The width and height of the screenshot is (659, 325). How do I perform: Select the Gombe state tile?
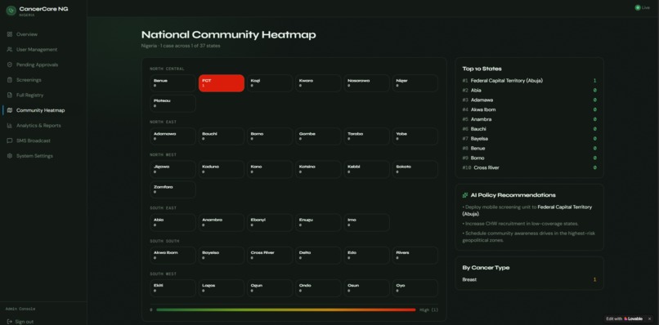318,136
